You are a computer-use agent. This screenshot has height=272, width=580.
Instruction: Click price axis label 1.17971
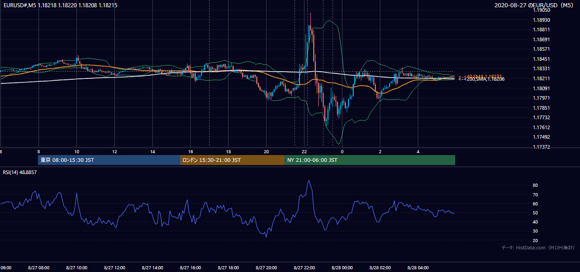pyautogui.click(x=541, y=98)
